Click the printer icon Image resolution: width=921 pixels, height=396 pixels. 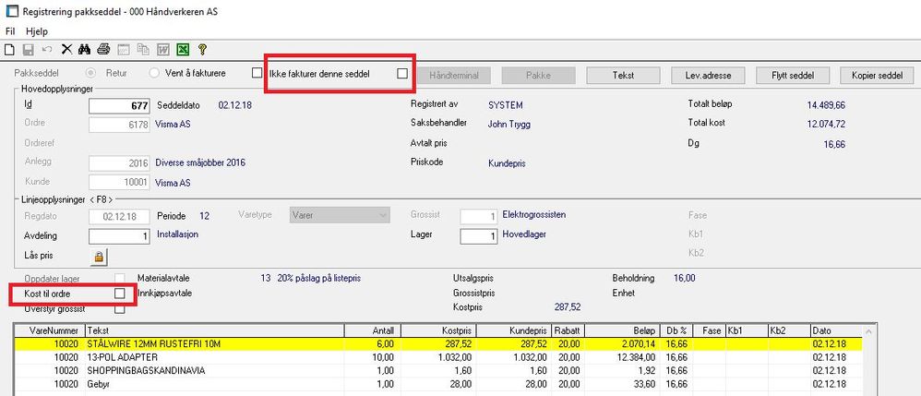104,49
